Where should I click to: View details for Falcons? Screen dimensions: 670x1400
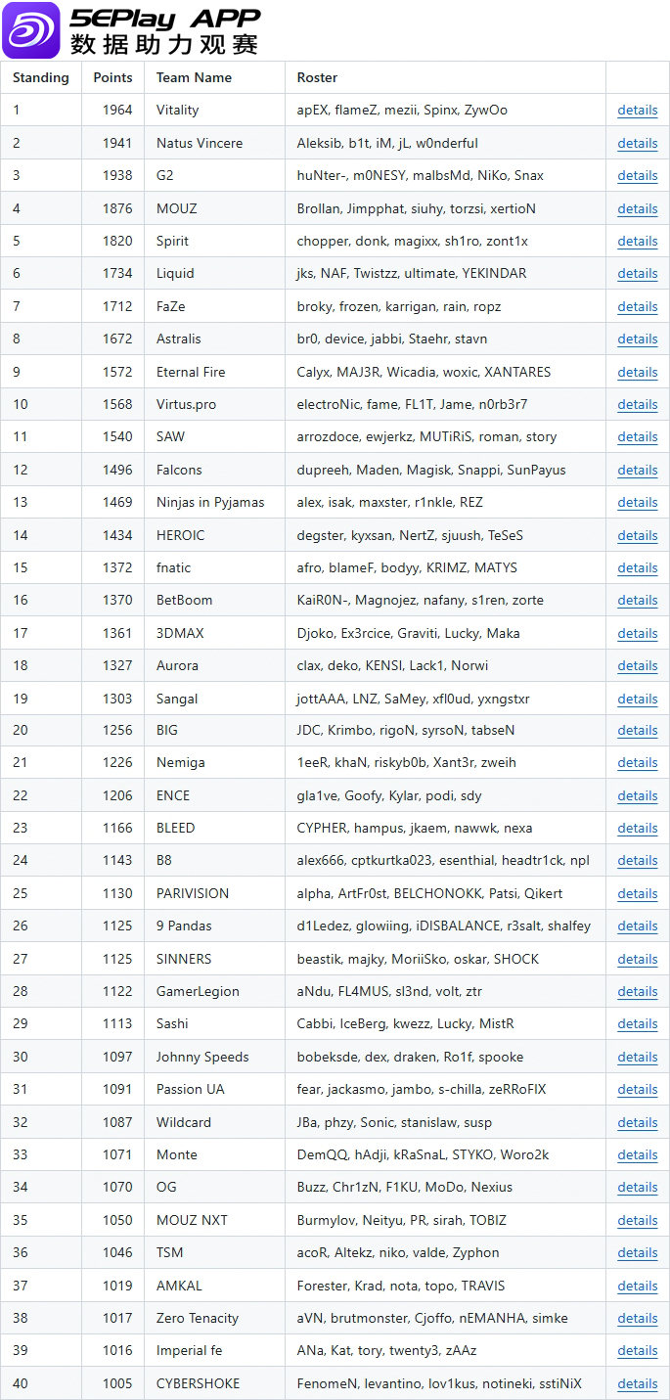[x=638, y=470]
